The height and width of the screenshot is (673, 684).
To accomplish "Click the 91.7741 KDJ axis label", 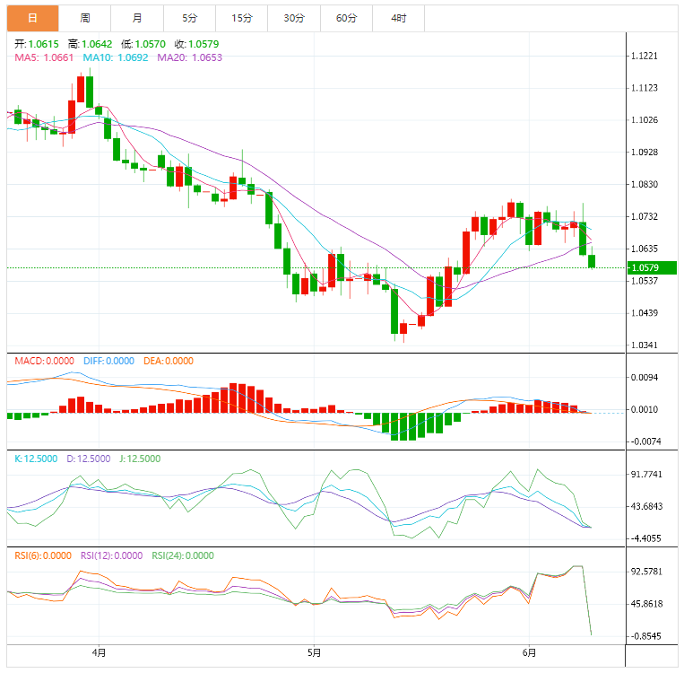I will [x=646, y=475].
